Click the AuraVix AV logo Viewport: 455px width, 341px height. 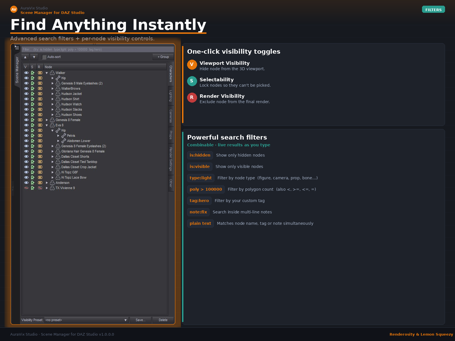pos(14,10)
